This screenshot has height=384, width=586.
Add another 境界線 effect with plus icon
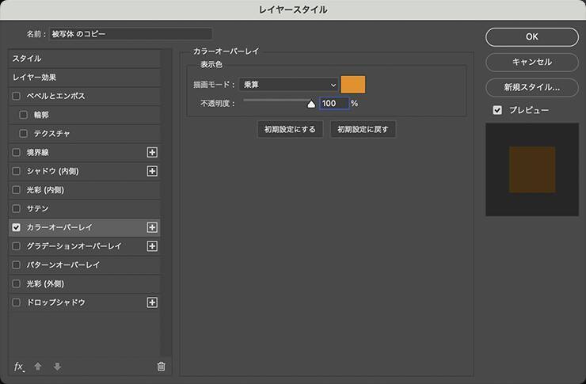point(152,152)
